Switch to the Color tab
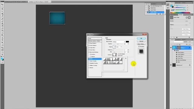This screenshot has width=194, height=109. [172, 3]
